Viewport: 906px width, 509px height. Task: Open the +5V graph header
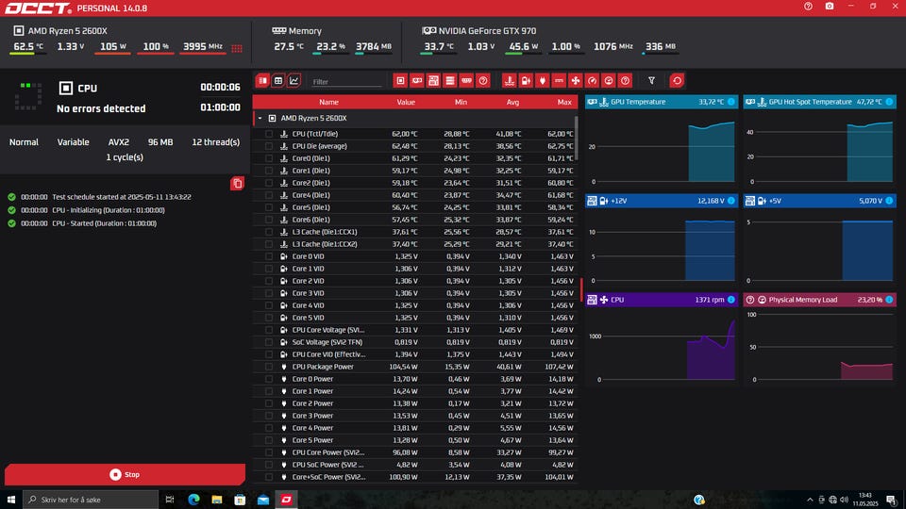[819, 201]
